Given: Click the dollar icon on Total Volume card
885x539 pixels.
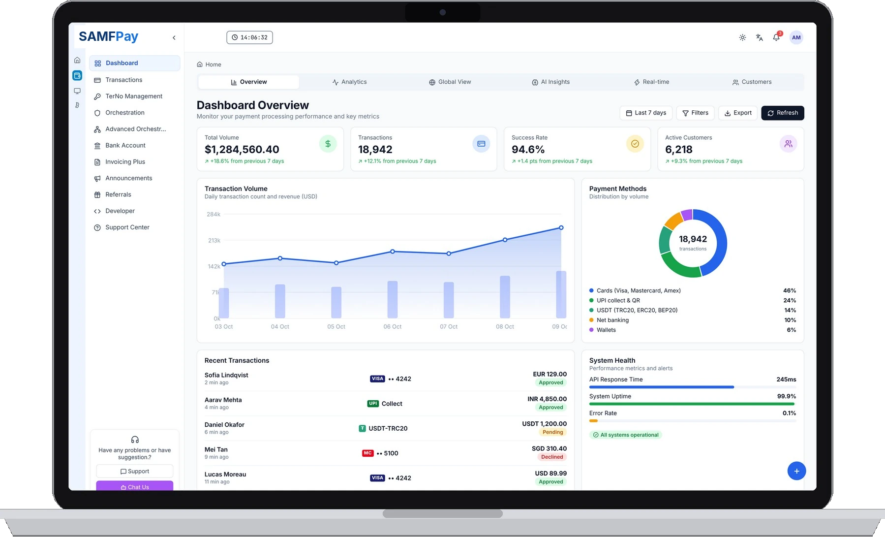Looking at the screenshot, I should click(328, 144).
